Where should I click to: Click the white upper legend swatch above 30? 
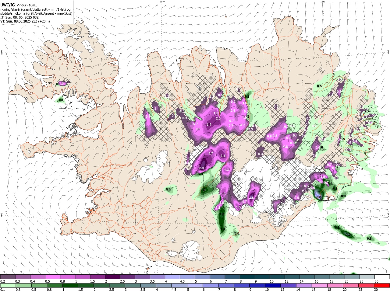coord(382,277)
